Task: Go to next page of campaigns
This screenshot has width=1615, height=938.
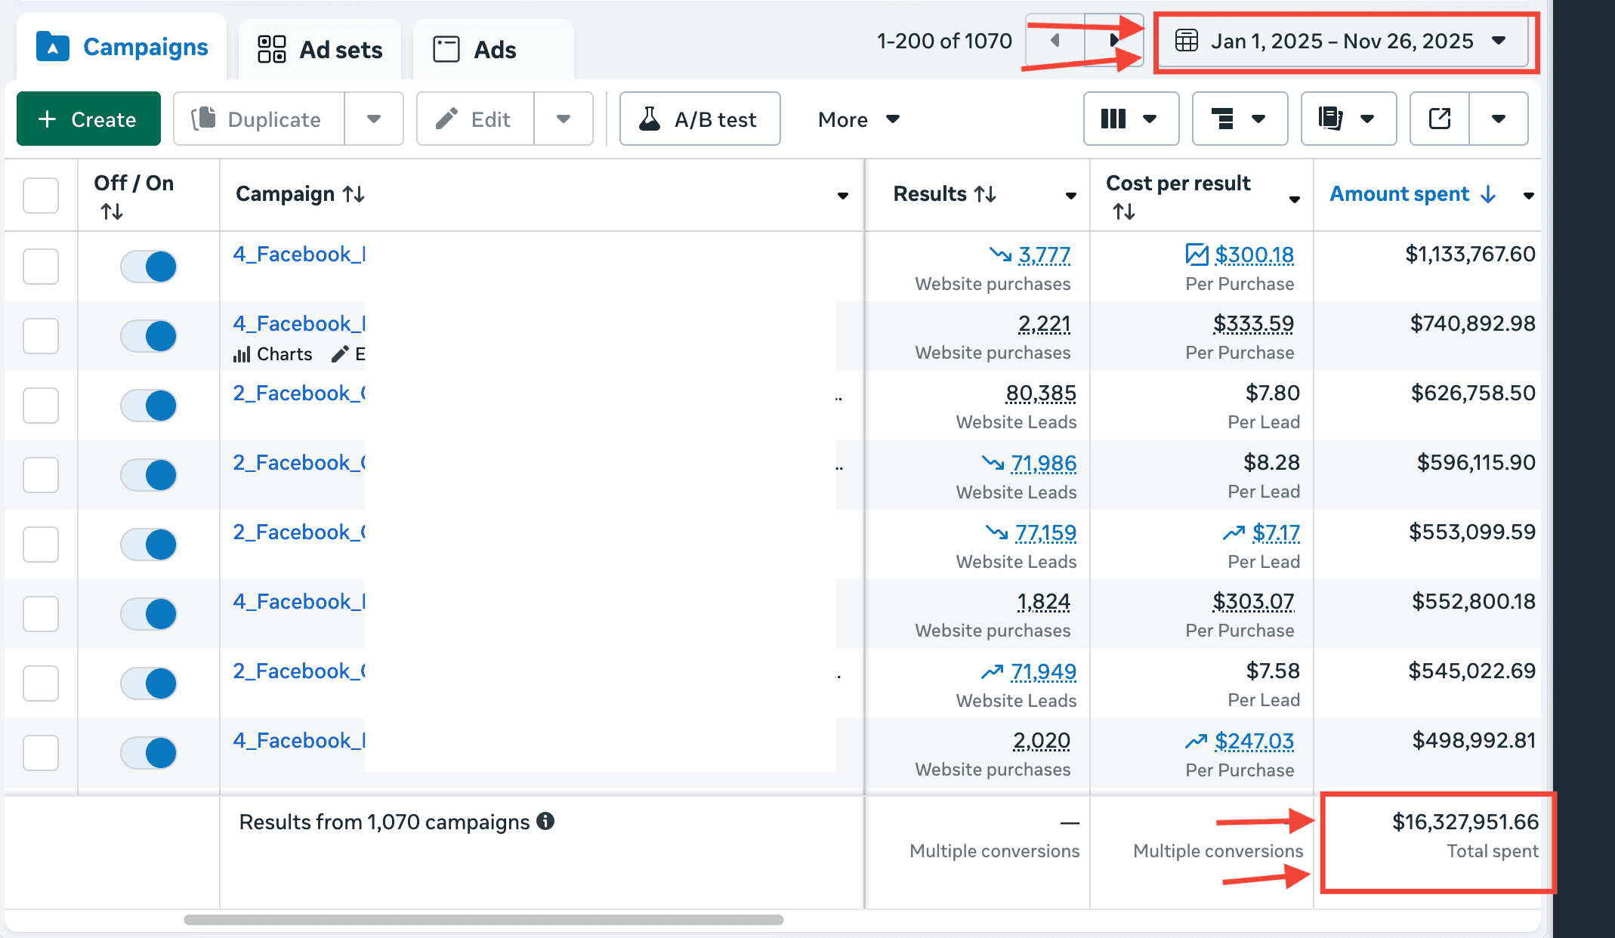Action: click(1113, 40)
